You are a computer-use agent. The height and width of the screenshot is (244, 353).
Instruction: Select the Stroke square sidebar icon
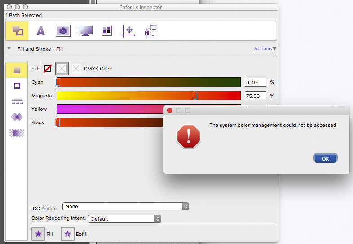(x=17, y=86)
